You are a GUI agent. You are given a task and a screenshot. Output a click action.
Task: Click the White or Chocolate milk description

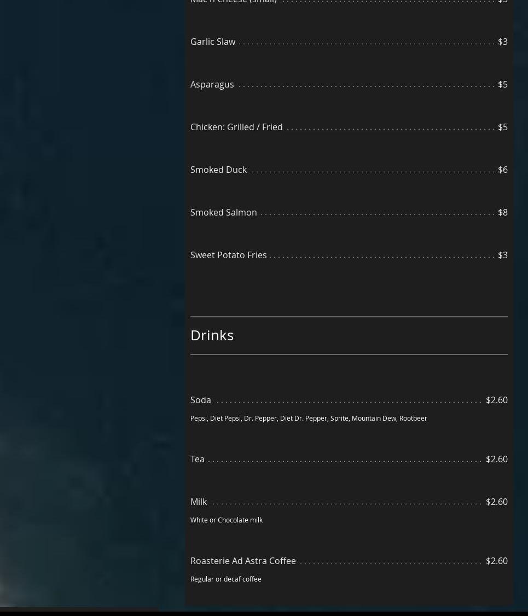(x=227, y=520)
